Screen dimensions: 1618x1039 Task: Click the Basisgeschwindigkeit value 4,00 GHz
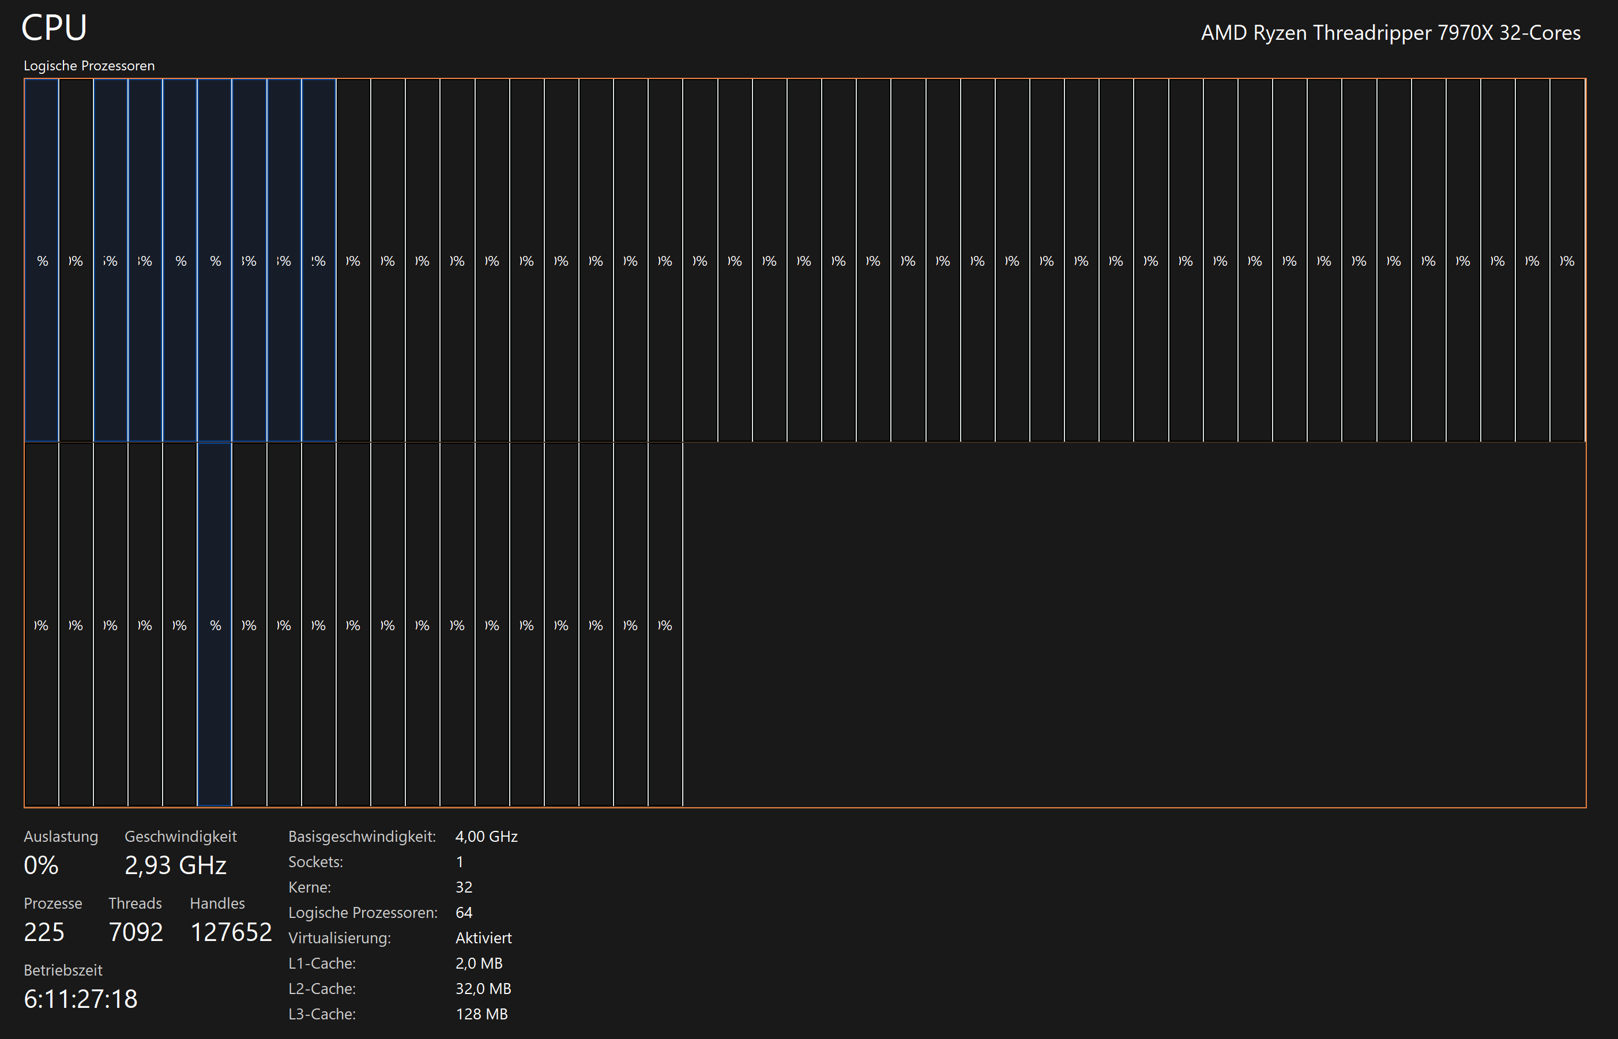(486, 837)
